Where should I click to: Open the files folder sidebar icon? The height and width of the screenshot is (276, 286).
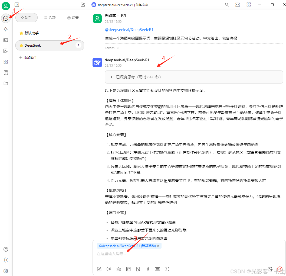pos(6,83)
